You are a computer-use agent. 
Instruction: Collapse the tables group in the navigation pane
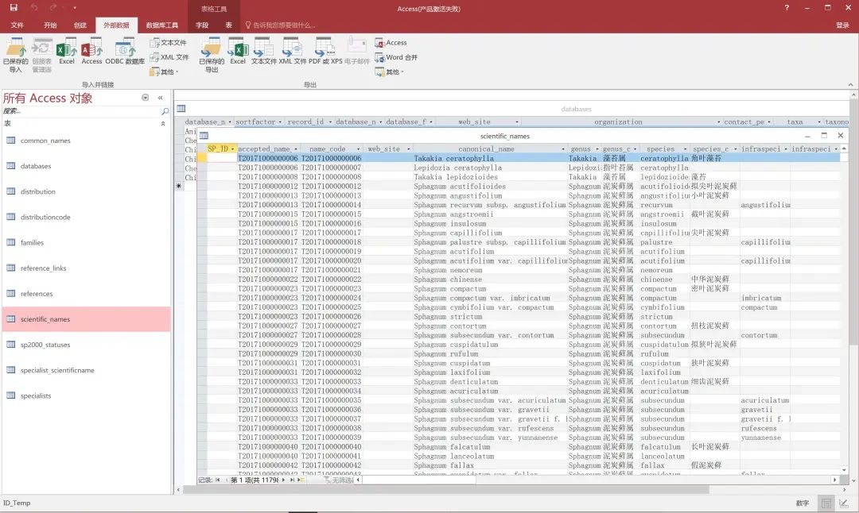coord(163,124)
